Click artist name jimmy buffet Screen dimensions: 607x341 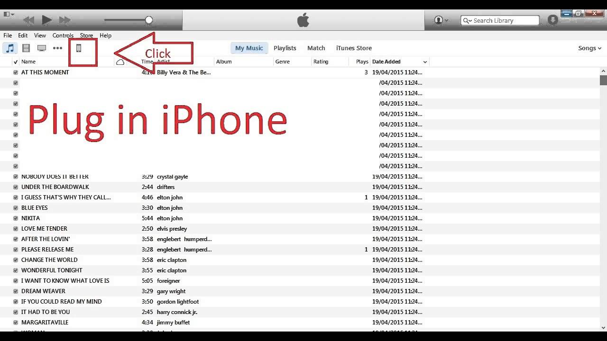[x=173, y=323]
